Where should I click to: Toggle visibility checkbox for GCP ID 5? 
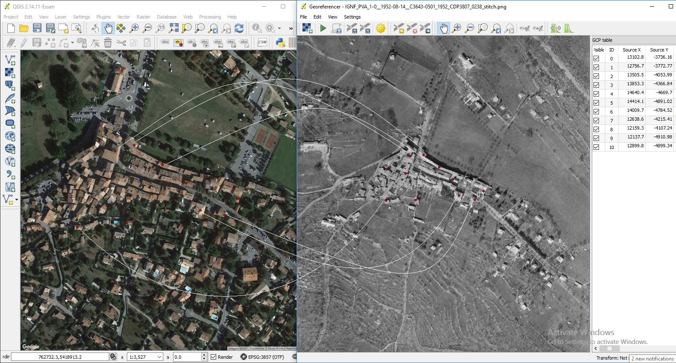coord(596,103)
